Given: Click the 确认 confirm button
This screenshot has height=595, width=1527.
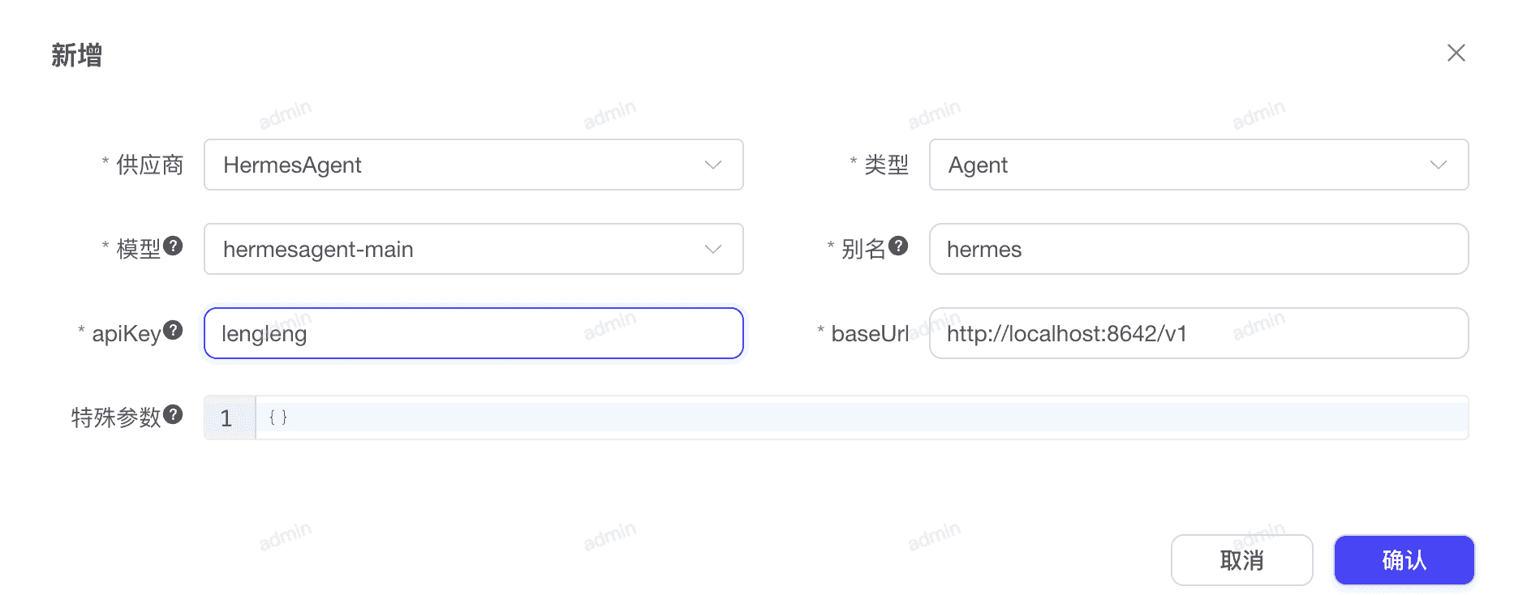Looking at the screenshot, I should click(1404, 559).
